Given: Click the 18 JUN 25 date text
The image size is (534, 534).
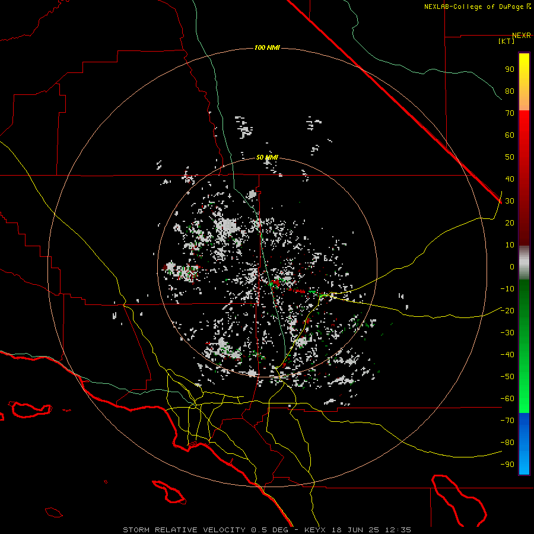Looking at the screenshot, I should [x=355, y=530].
